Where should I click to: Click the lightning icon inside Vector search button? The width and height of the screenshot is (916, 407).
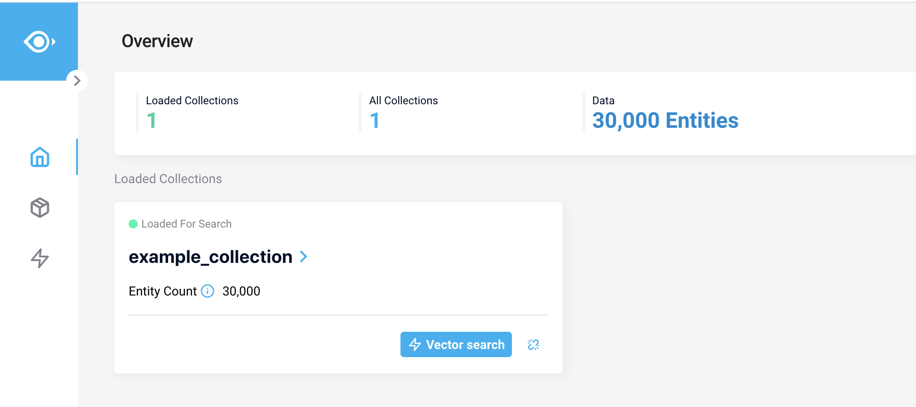tap(415, 345)
